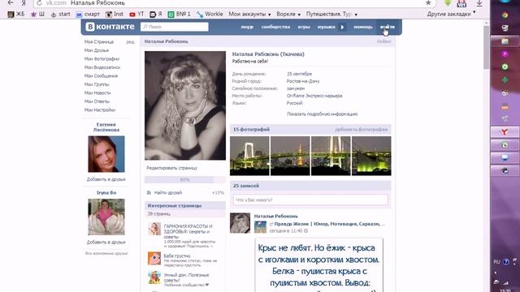Expand the Путешествия. Тур bookmarks folder
Screen dimensions: 520x292
pyautogui.click(x=331, y=15)
